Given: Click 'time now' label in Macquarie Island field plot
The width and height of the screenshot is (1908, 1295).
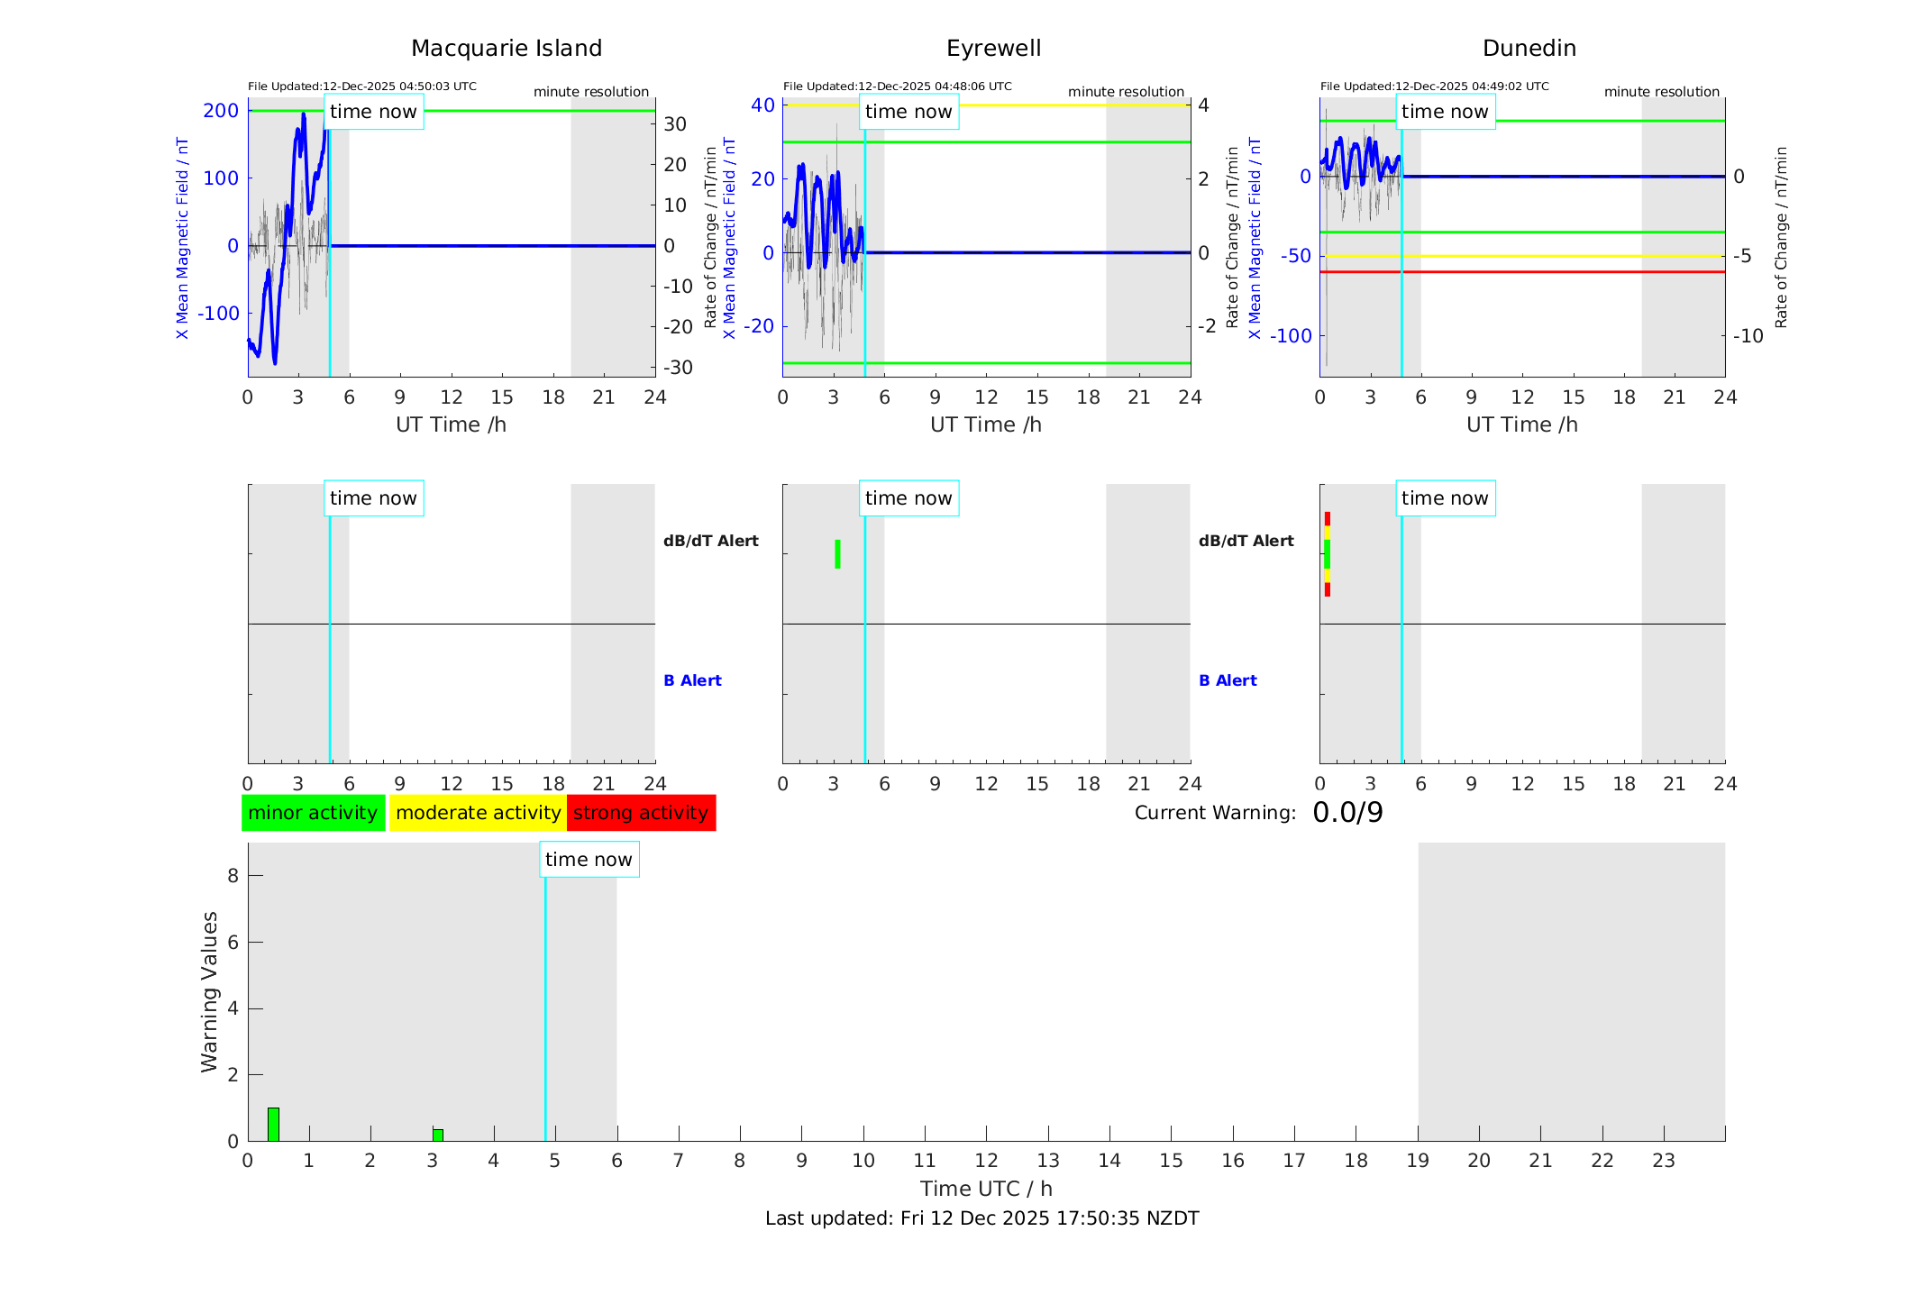Looking at the screenshot, I should pos(373,112).
